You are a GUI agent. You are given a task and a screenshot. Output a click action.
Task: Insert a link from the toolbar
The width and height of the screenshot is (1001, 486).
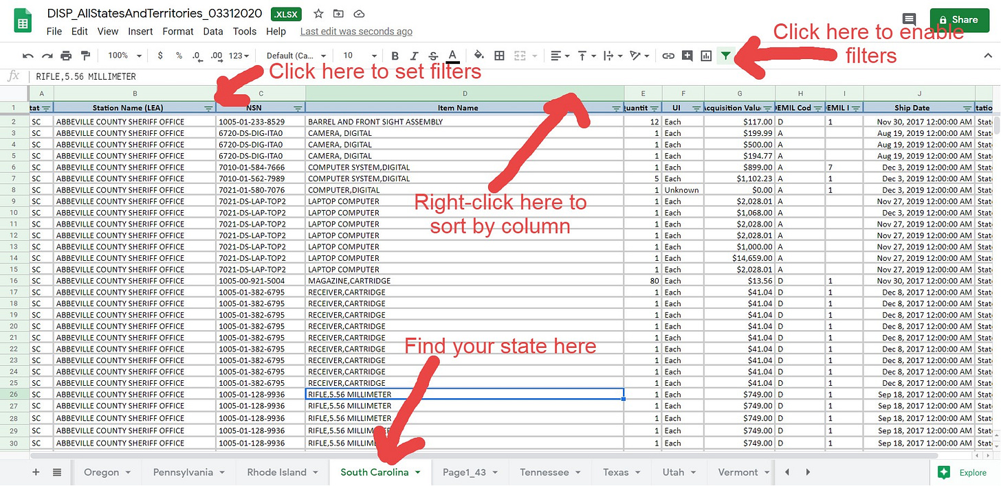(668, 56)
